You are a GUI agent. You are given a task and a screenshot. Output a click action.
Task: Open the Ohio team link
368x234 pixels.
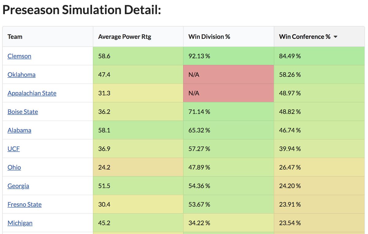pyautogui.click(x=14, y=167)
